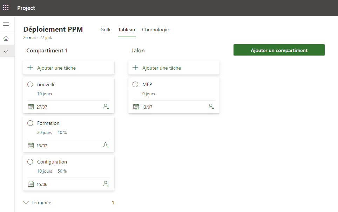Click the Terminée count 1
The width and height of the screenshot is (338, 212).
click(x=113, y=203)
